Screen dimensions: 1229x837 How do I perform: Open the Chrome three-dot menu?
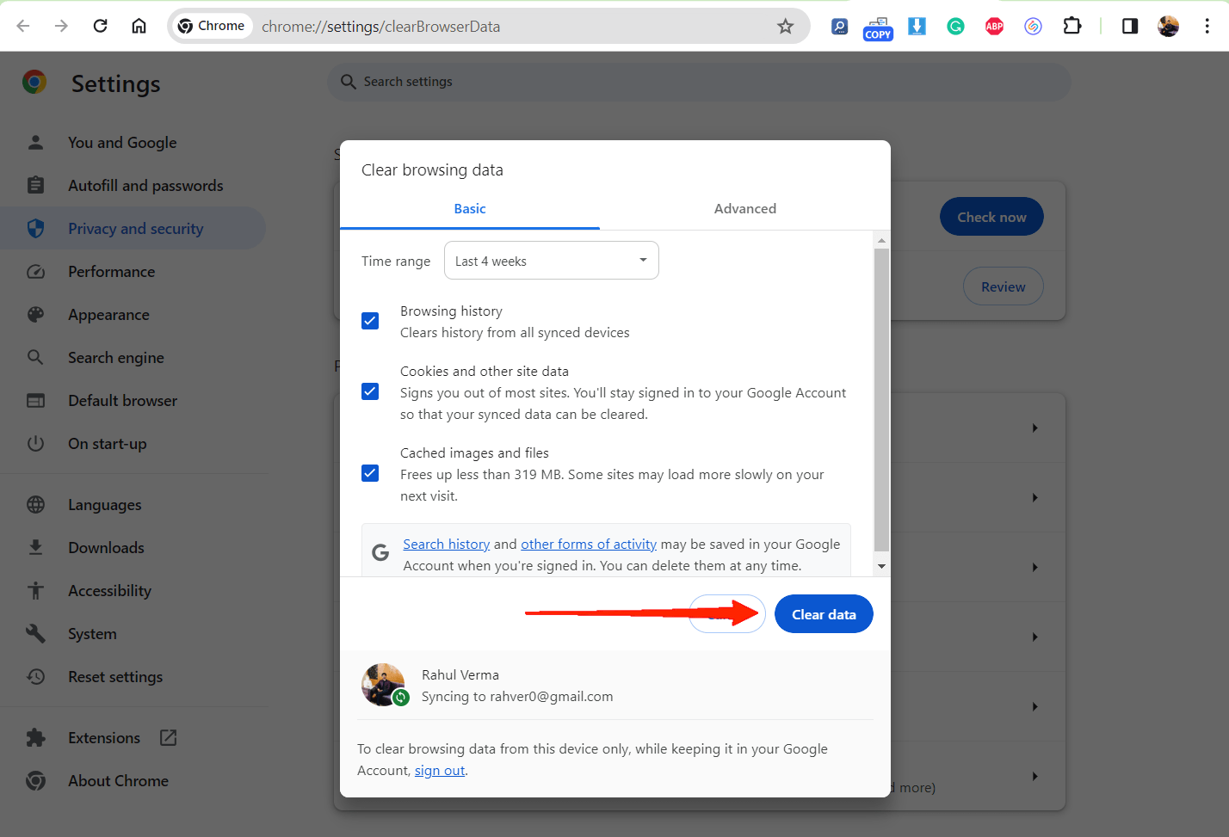[1207, 26]
